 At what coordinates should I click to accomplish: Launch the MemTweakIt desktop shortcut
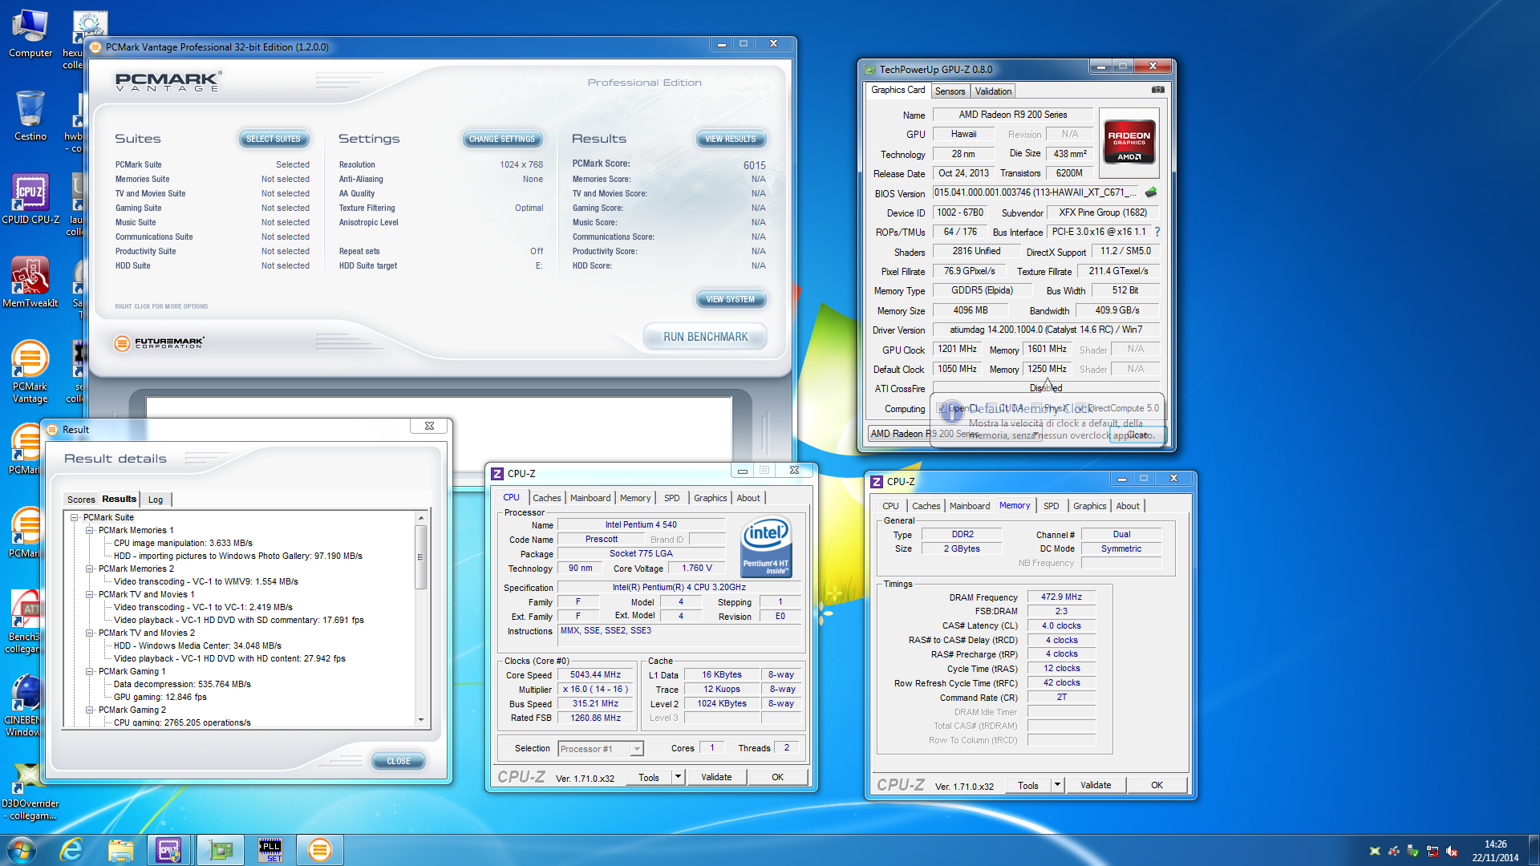[x=30, y=282]
